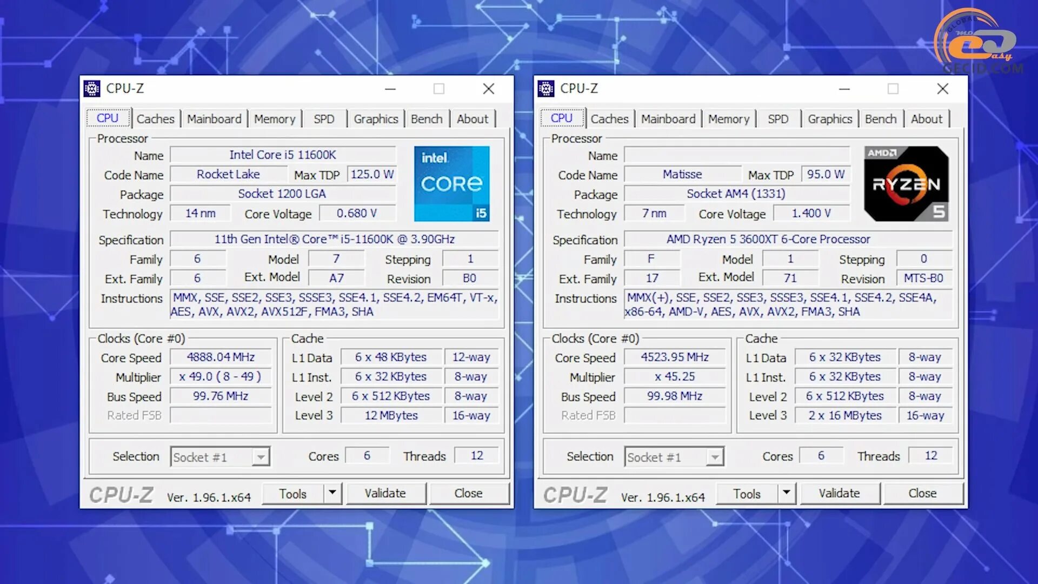
Task: Click Specification field of Intel window
Action: [334, 239]
